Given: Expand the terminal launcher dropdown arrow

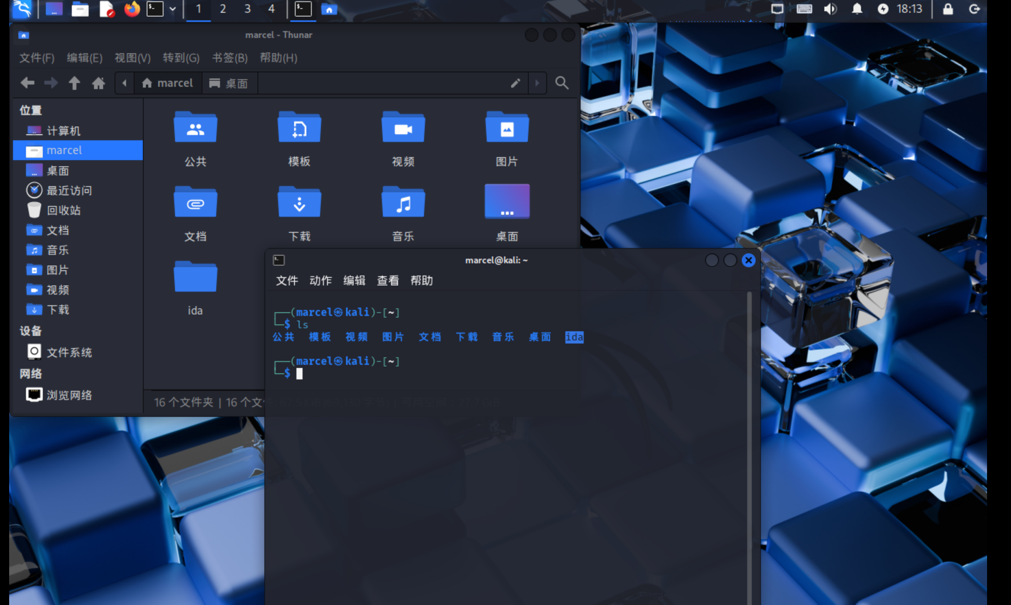Looking at the screenshot, I should [173, 9].
